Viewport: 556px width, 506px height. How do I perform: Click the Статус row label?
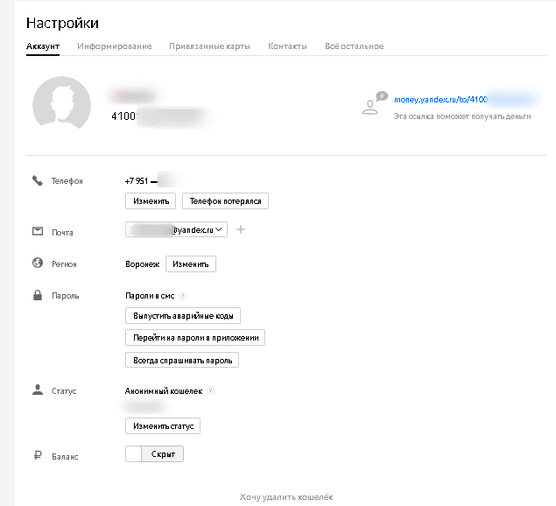pyautogui.click(x=64, y=391)
